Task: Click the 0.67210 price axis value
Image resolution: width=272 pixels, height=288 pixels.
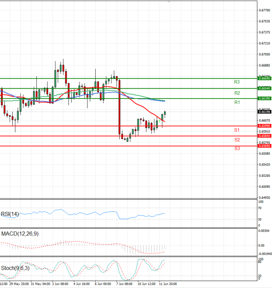Action: point(264,44)
